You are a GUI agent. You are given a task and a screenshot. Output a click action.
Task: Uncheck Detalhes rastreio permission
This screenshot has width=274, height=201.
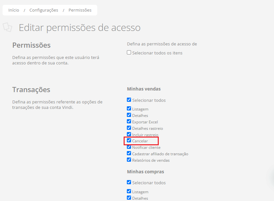(x=129, y=128)
